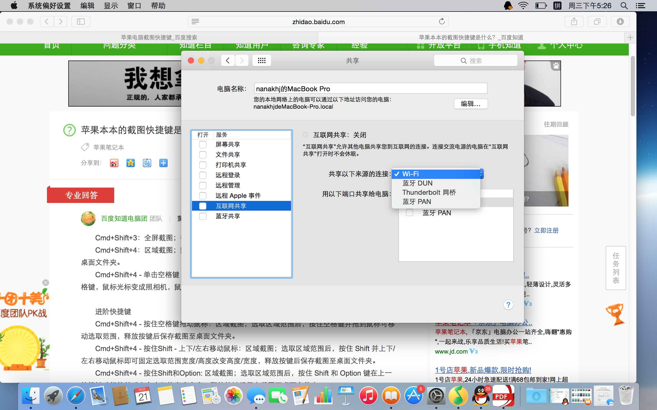
Task: Open new Safari tab plus button
Action: click(630, 37)
